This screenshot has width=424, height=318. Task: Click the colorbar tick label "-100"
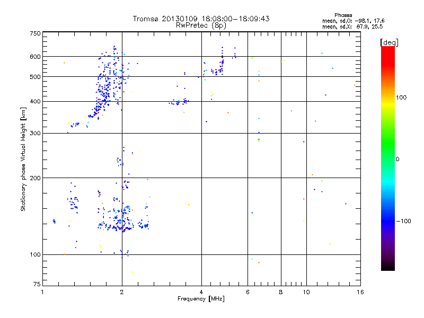[403, 221]
